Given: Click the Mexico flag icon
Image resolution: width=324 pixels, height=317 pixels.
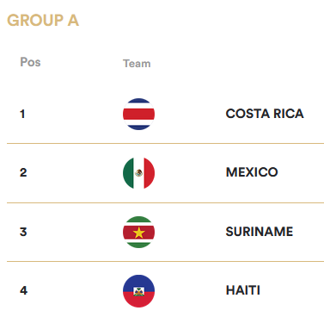Looking at the screenshot, I should [138, 173].
